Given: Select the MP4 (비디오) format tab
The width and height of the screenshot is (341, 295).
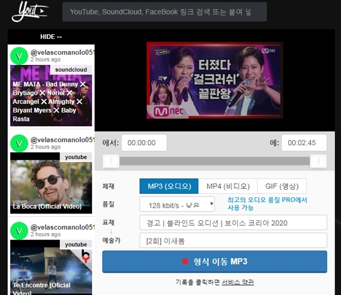Looking at the screenshot, I should pos(228,186).
